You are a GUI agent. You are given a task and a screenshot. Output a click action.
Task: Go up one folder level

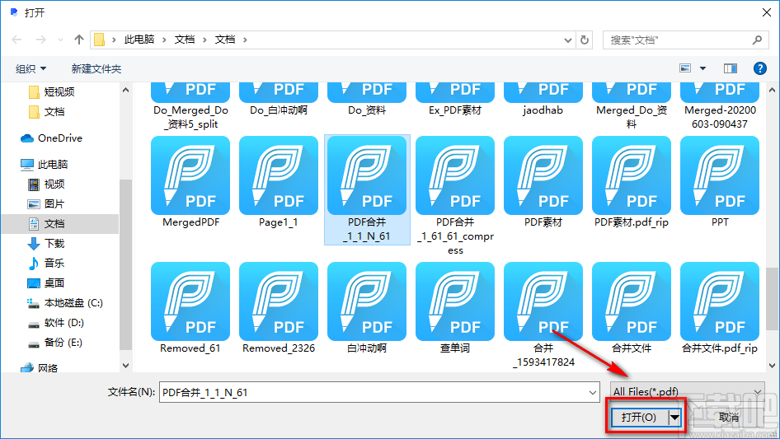pyautogui.click(x=78, y=40)
